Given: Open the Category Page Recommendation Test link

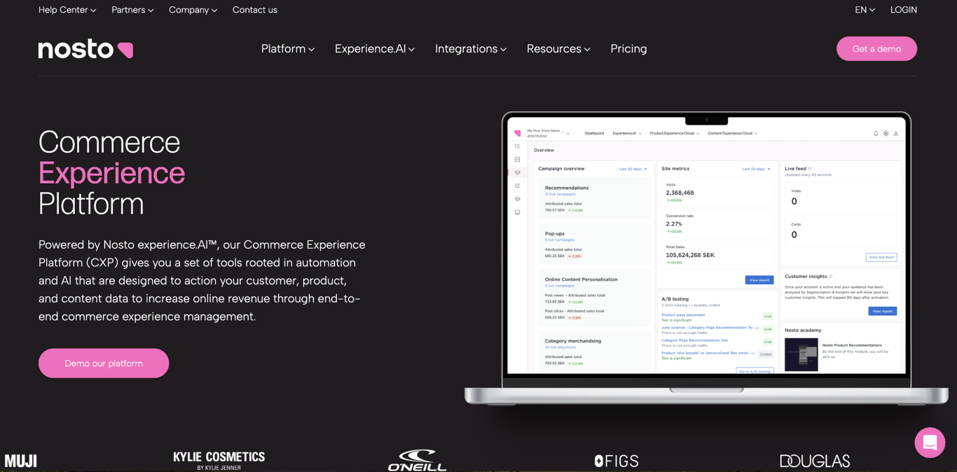Looking at the screenshot, I should pos(694,340).
